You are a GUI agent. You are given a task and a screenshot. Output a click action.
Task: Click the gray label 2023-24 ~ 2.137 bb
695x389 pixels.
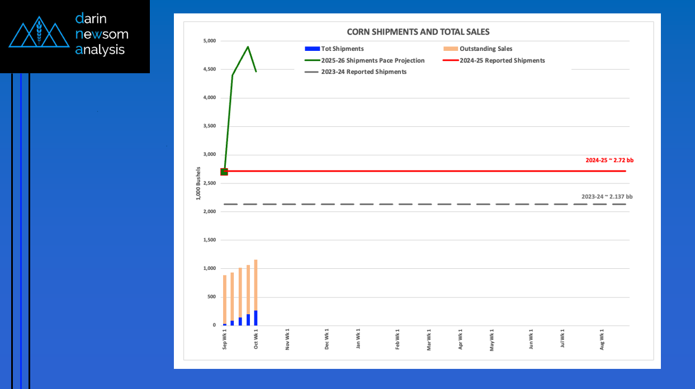[x=607, y=197]
